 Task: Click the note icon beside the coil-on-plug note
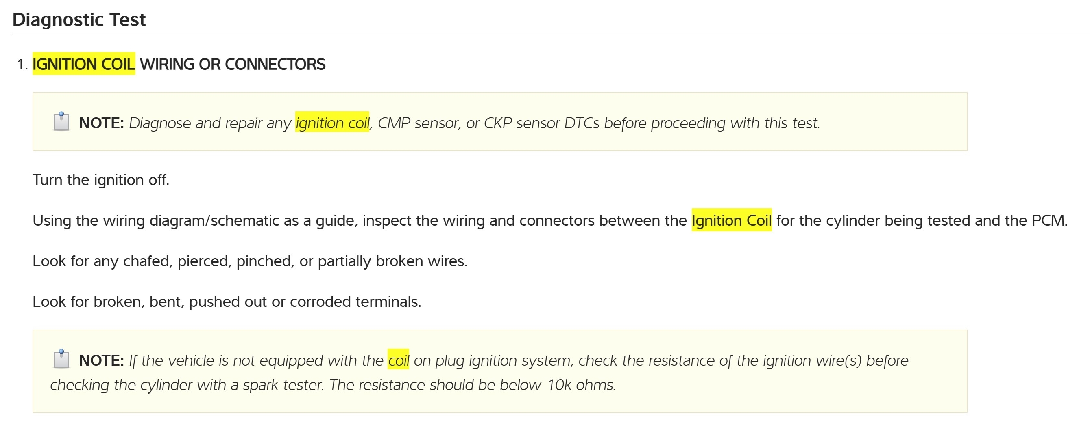(61, 359)
